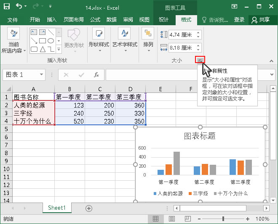This screenshot has width=278, height=224.
Task: Click cell header 第二季度
Action: (100, 97)
